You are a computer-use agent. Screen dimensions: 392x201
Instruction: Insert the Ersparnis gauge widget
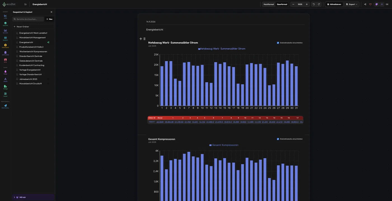point(5,46)
